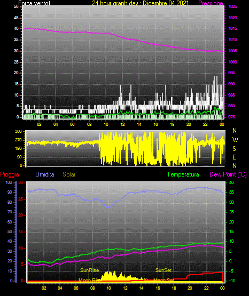
Task: Click the 975 pressure axis value
Action: coord(231,117)
